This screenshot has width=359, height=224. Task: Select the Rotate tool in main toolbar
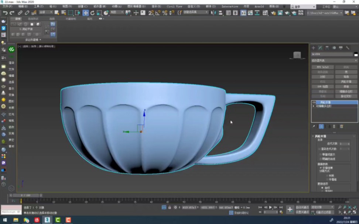(x=92, y=13)
